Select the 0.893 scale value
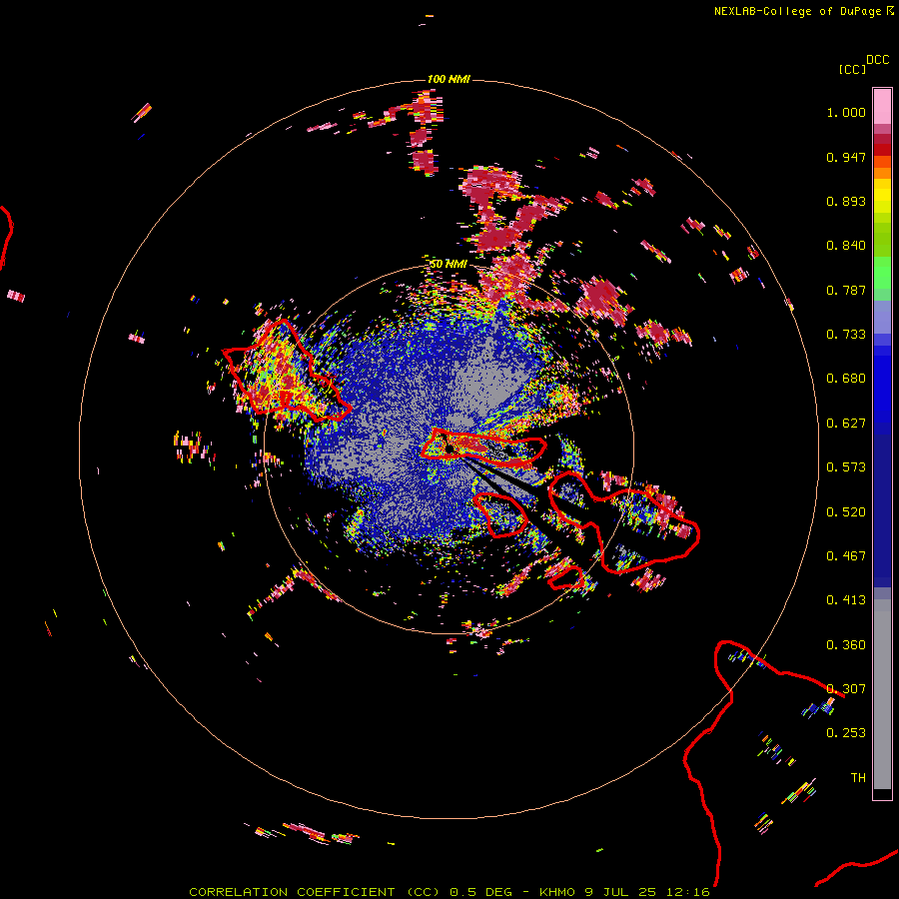This screenshot has height=899, width=899. [846, 201]
